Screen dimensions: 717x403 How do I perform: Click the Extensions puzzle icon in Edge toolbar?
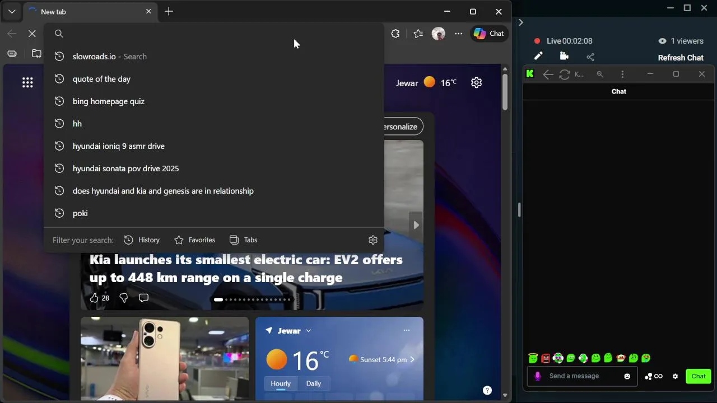point(395,34)
